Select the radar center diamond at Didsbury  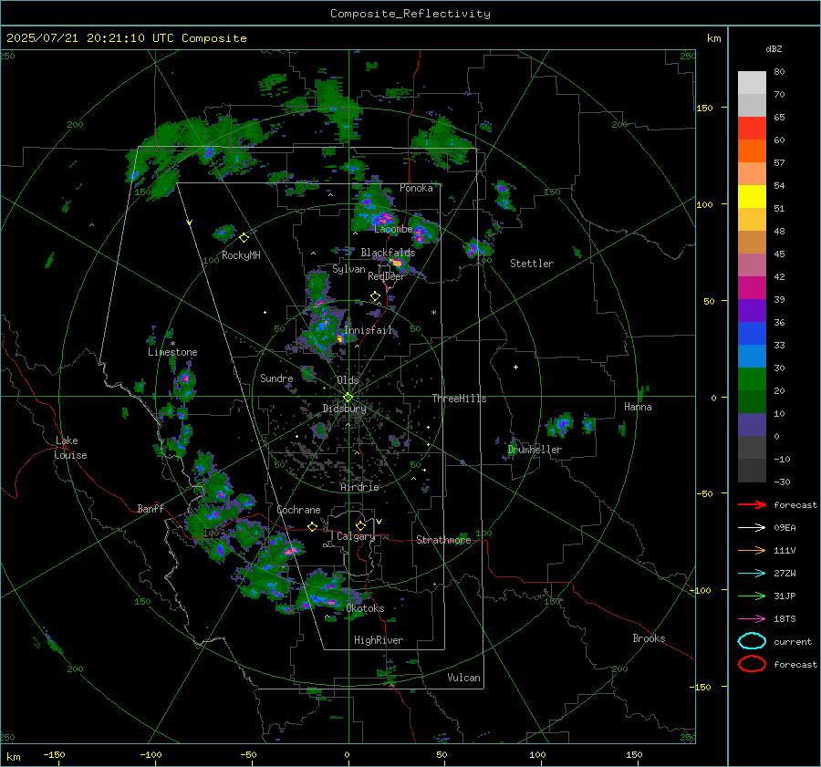coord(348,398)
